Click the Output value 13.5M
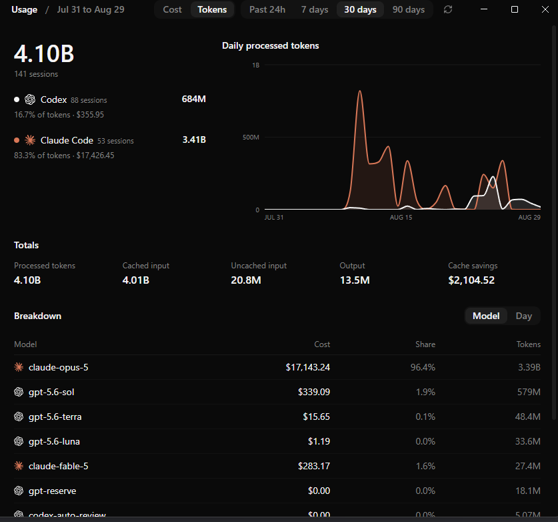This screenshot has height=522, width=558. coord(355,280)
